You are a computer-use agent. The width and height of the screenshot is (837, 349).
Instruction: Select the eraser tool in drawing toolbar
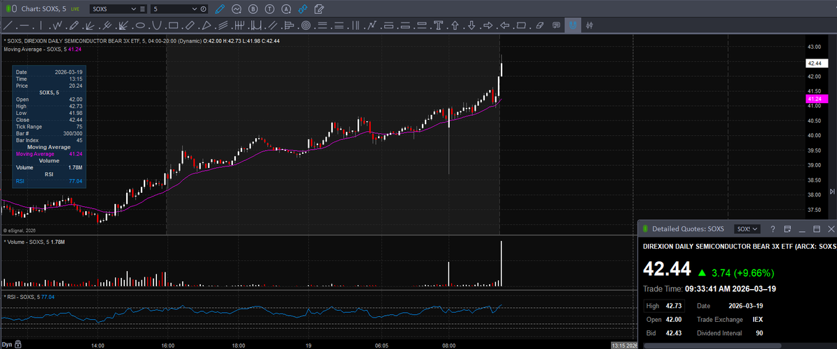pos(540,26)
